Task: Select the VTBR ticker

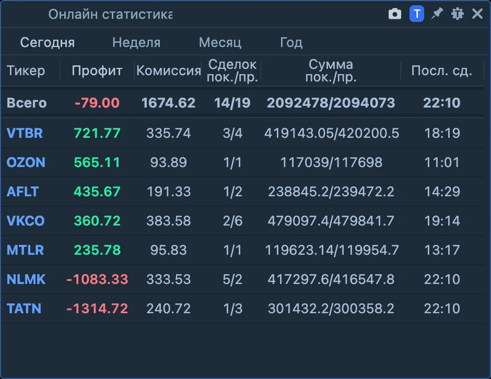Action: click(x=25, y=133)
